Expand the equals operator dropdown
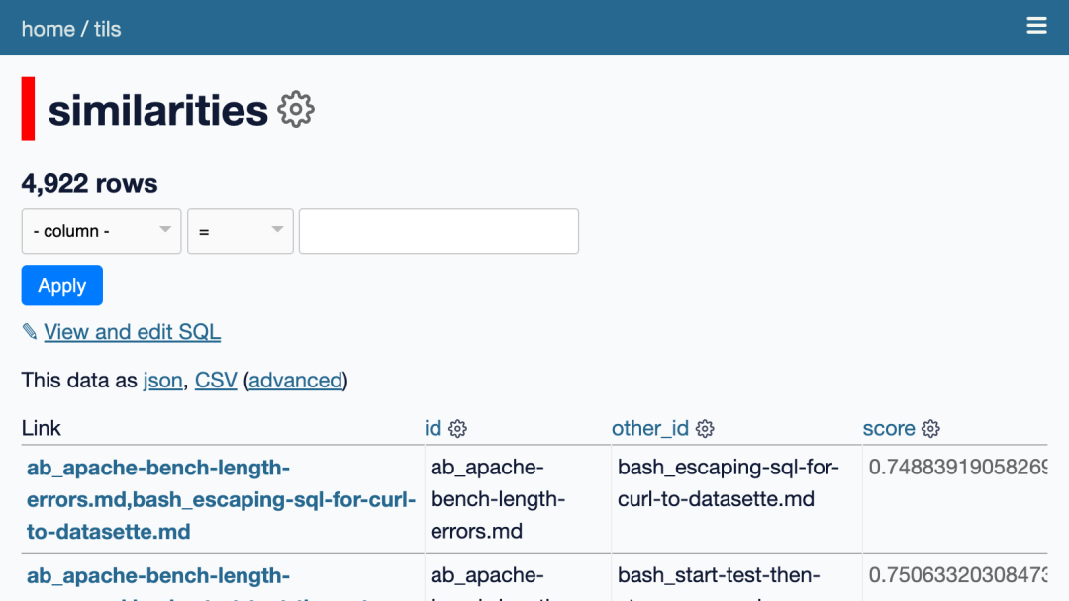This screenshot has height=601, width=1069. pyautogui.click(x=241, y=231)
